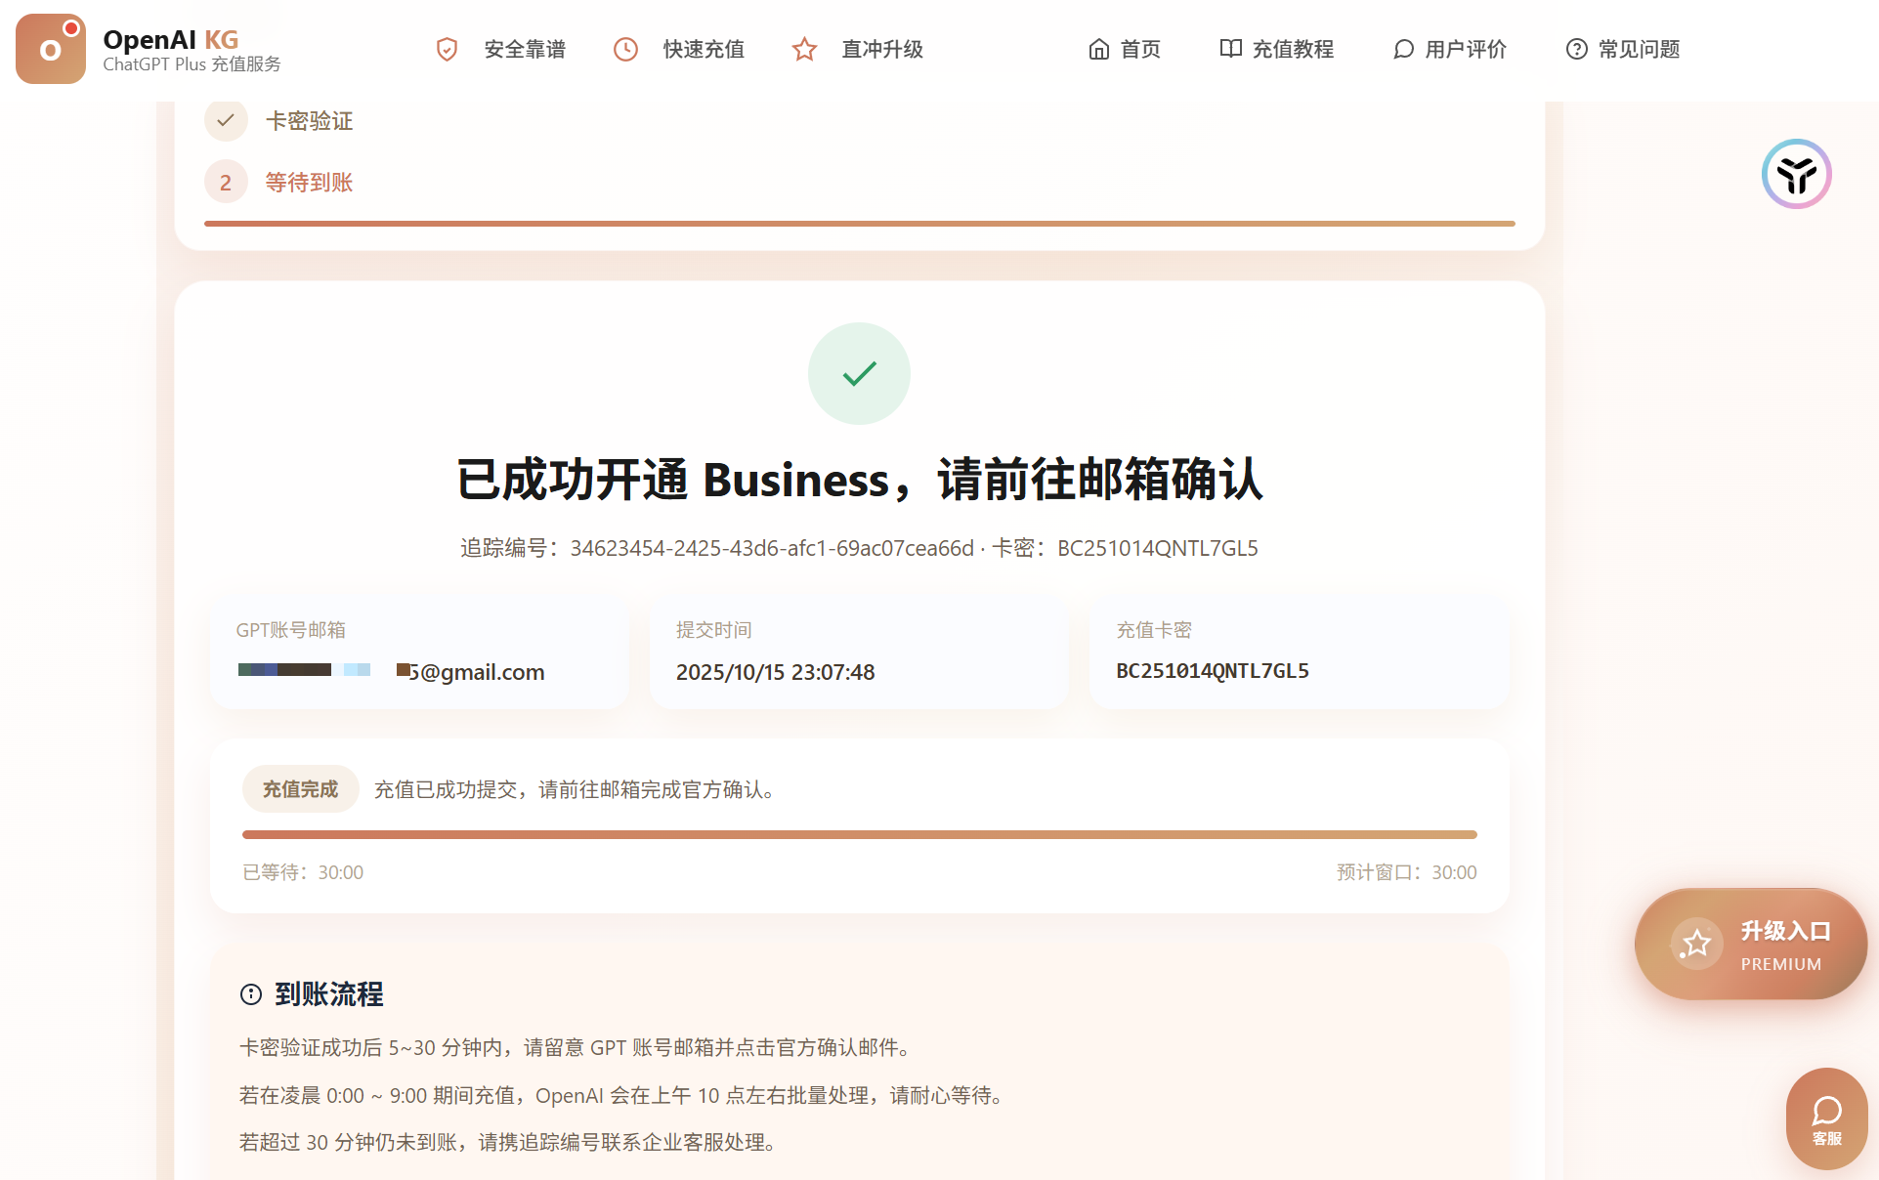
Task: Open the 客服 chat bubble
Action: tap(1826, 1118)
